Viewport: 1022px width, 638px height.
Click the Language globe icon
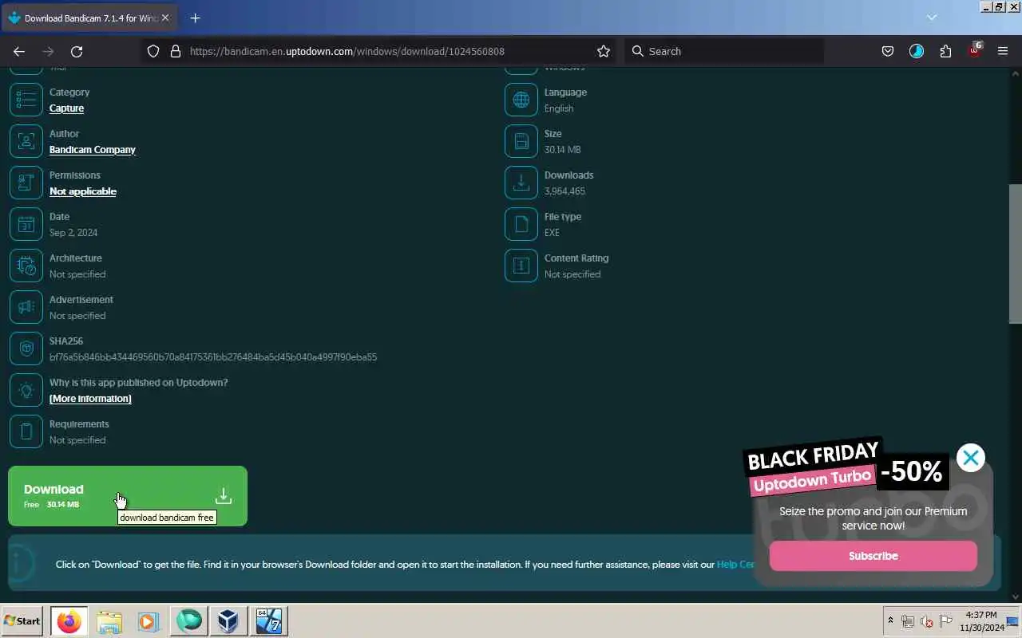point(521,100)
